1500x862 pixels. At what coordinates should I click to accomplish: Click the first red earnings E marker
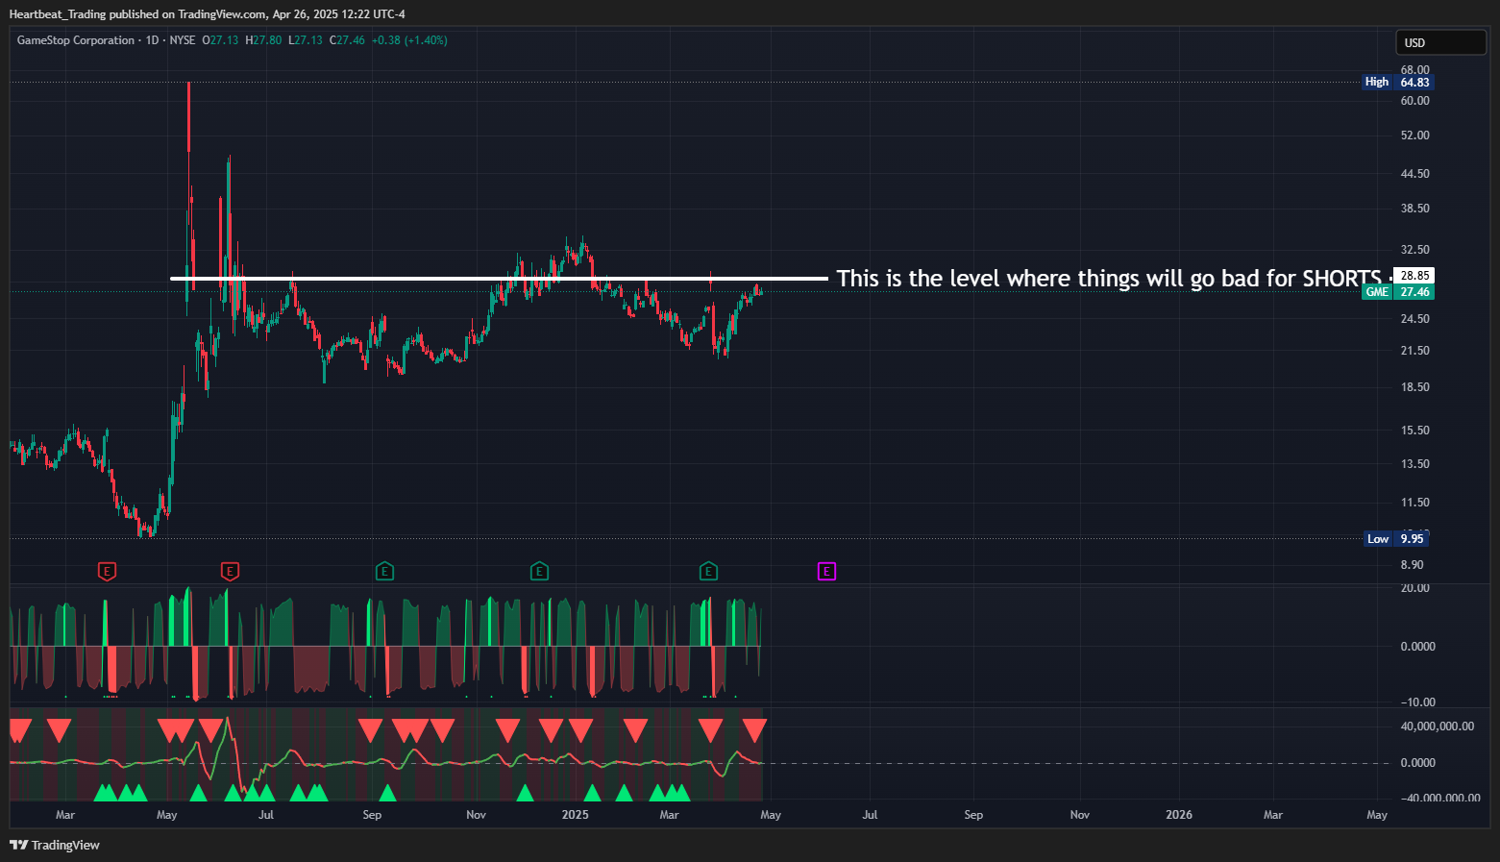[x=108, y=572]
